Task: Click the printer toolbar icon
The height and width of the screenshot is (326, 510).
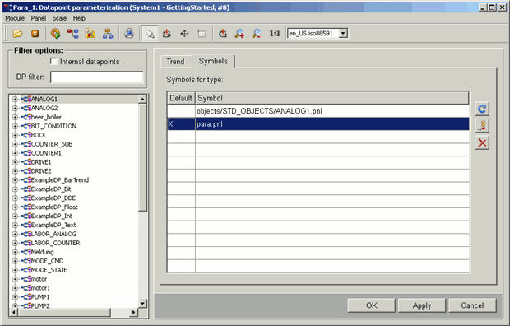Action: 129,33
